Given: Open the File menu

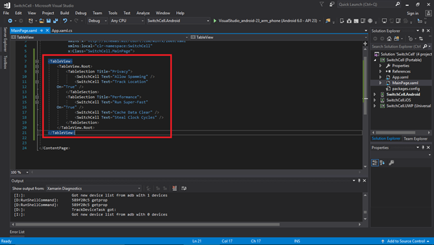Looking at the screenshot, I should (x=6, y=13).
